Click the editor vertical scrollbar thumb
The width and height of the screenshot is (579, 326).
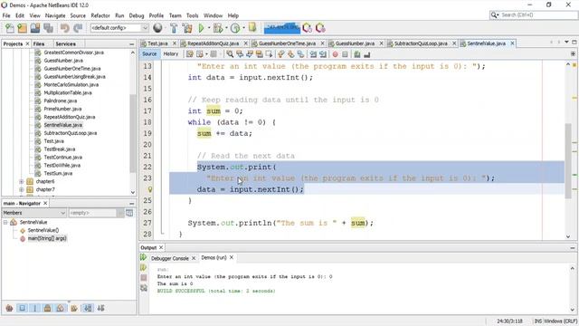coord(568,161)
